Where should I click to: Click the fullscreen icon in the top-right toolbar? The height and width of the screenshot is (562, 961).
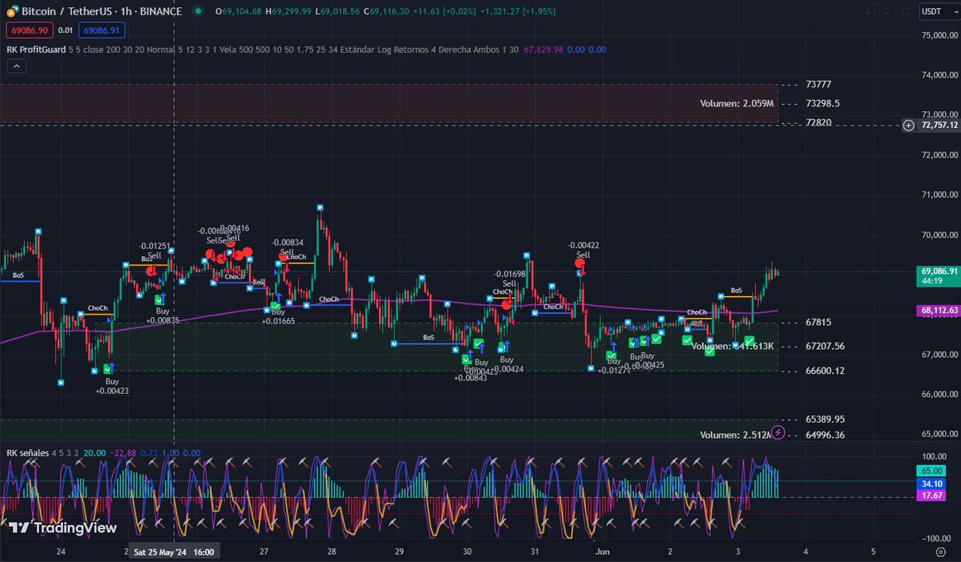(887, 11)
